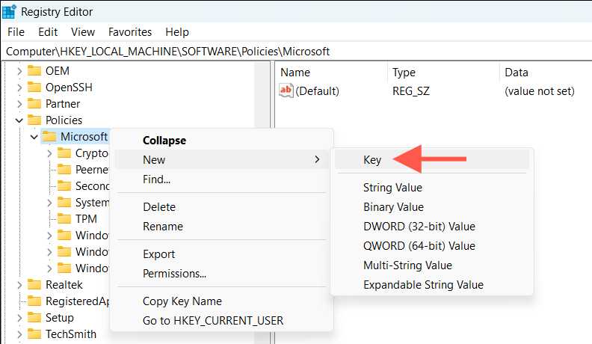Click the Name column header
592x344 pixels.
pyautogui.click(x=295, y=73)
